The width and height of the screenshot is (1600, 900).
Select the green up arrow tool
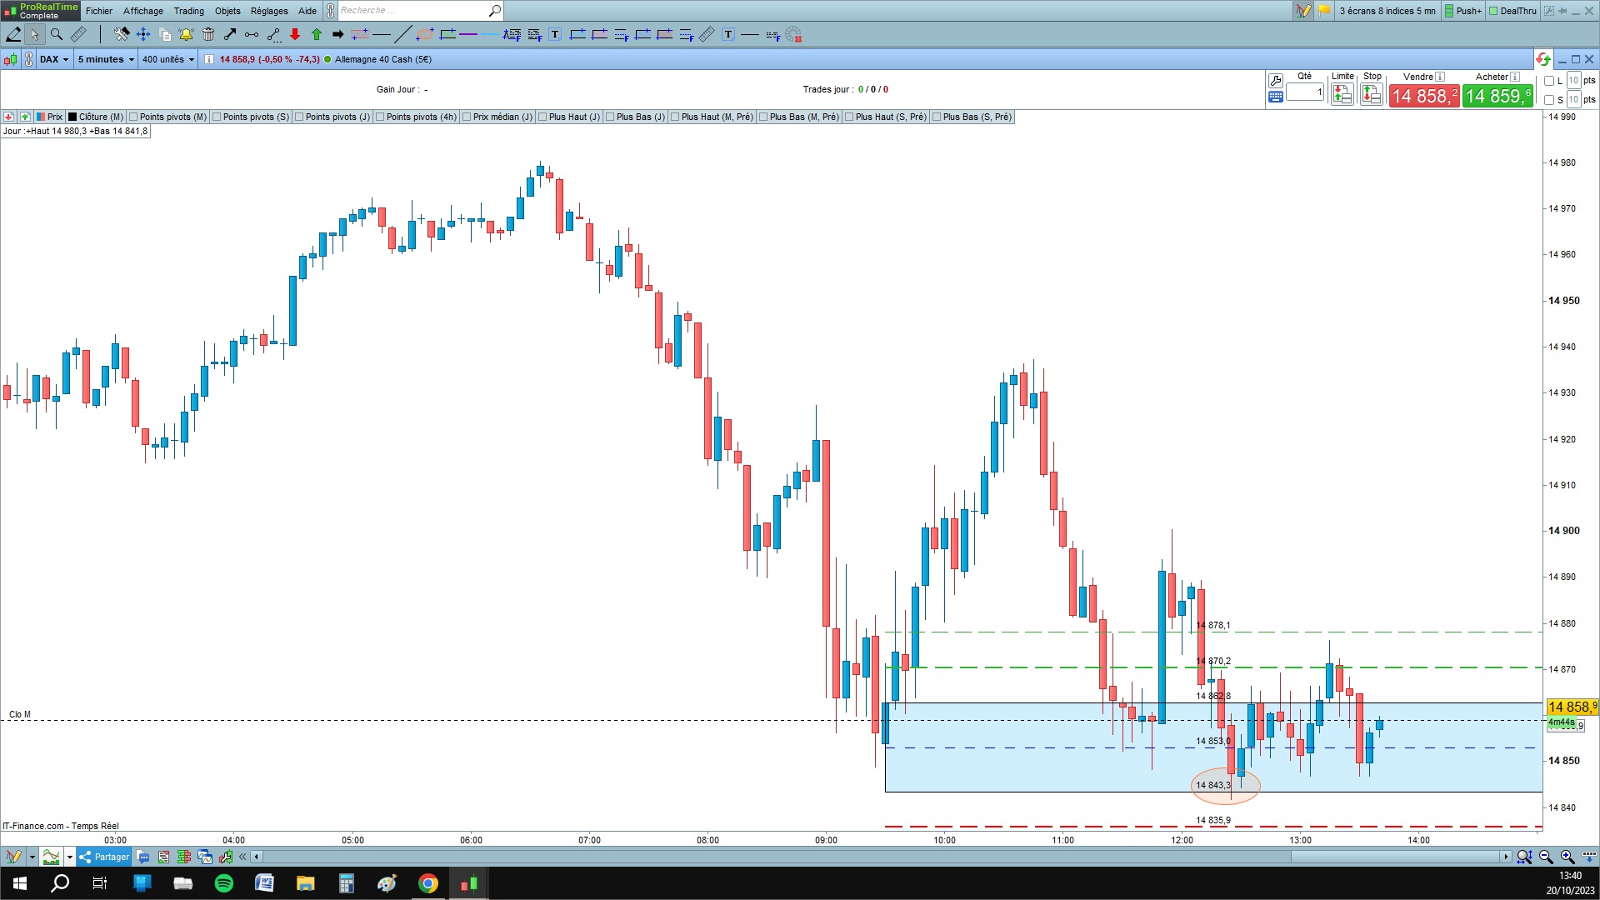point(317,34)
